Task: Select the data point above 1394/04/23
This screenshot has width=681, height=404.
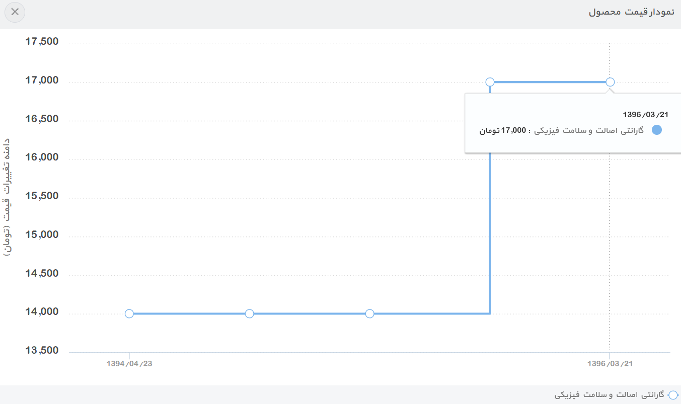Action: (x=129, y=313)
